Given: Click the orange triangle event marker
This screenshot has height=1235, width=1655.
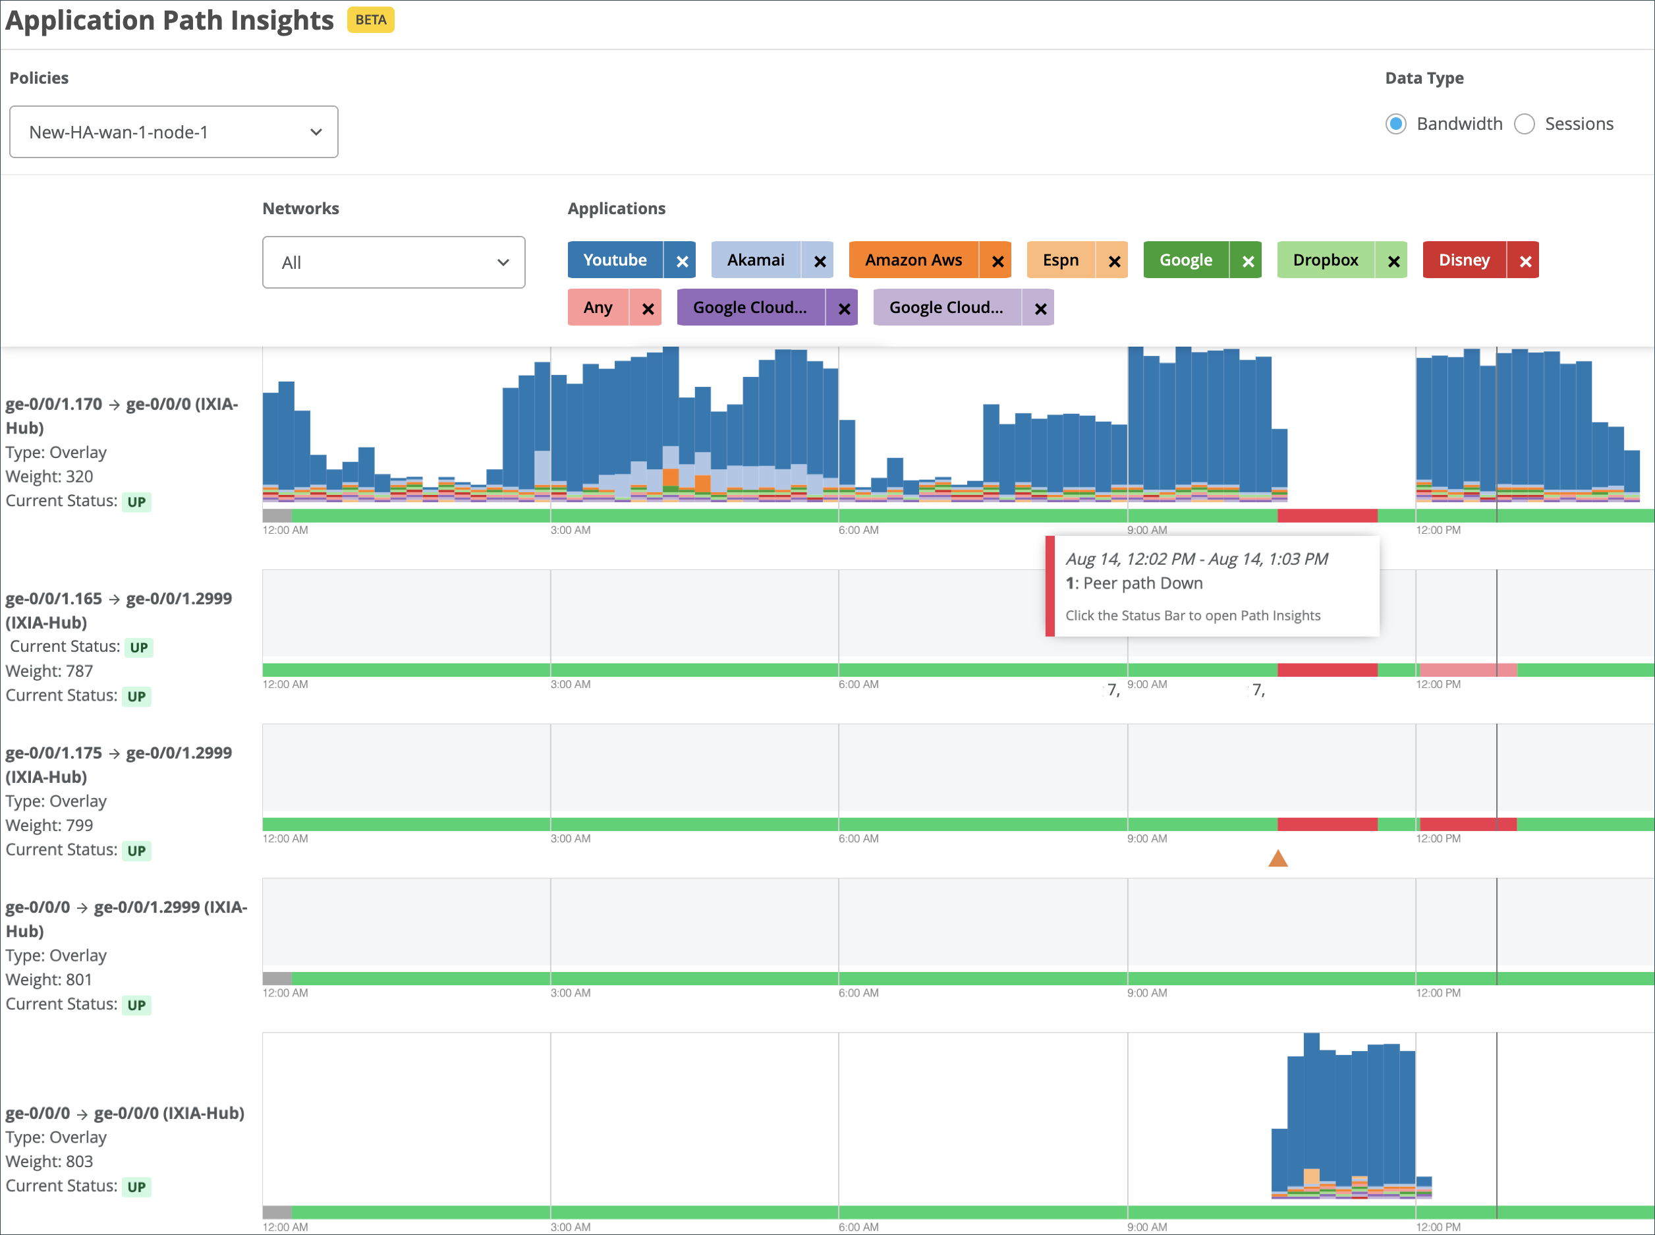Looking at the screenshot, I should (x=1277, y=858).
